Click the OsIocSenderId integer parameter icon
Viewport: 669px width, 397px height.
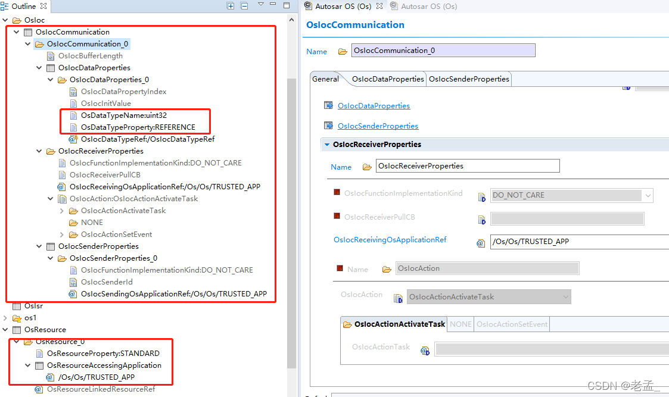(x=73, y=282)
